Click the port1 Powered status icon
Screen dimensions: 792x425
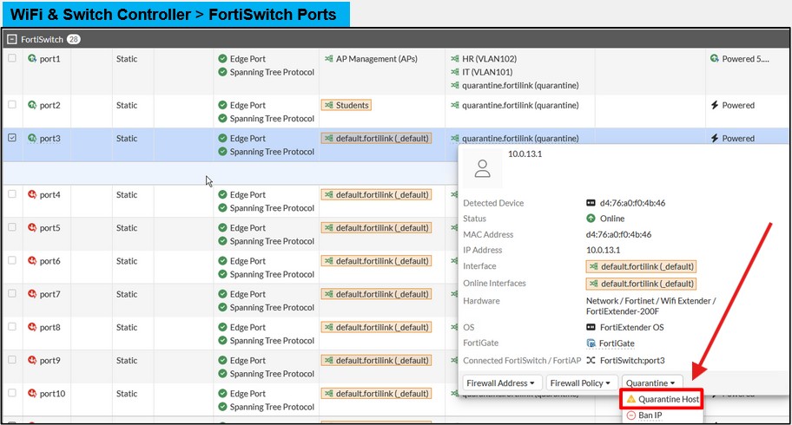click(714, 59)
